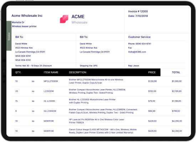Click quantity 20 in the L2350DW row

[x=16, y=91]
